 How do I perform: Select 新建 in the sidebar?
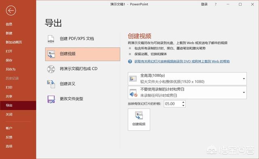(x=9, y=33)
